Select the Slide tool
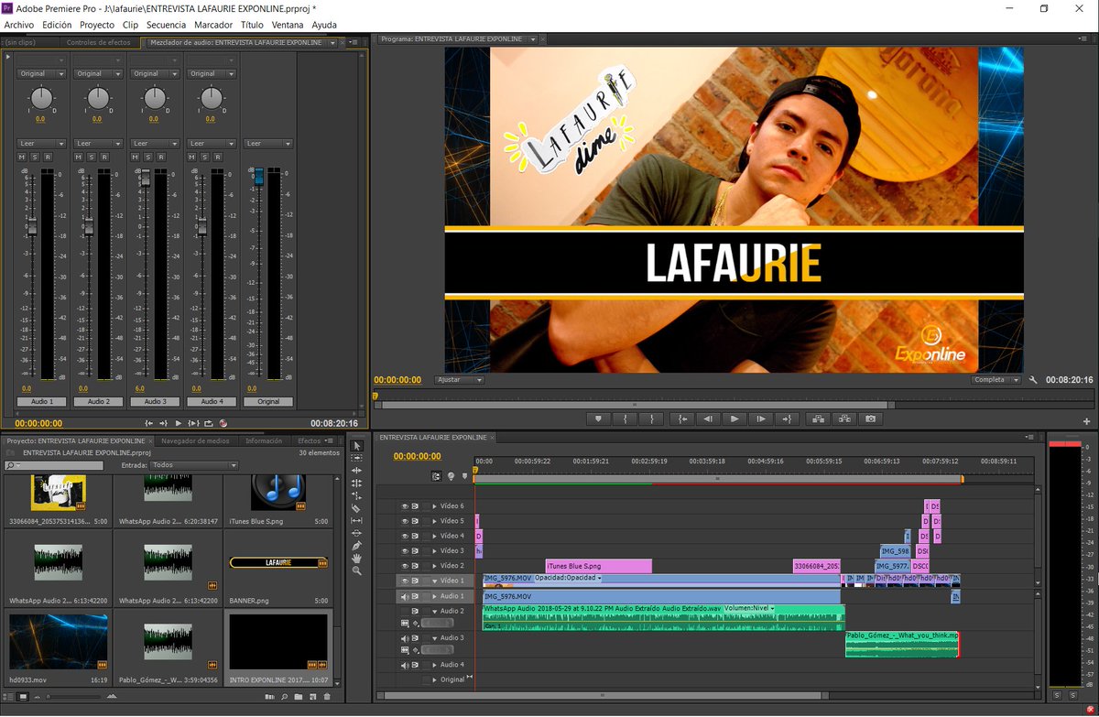The height and width of the screenshot is (717, 1099). 357,533
